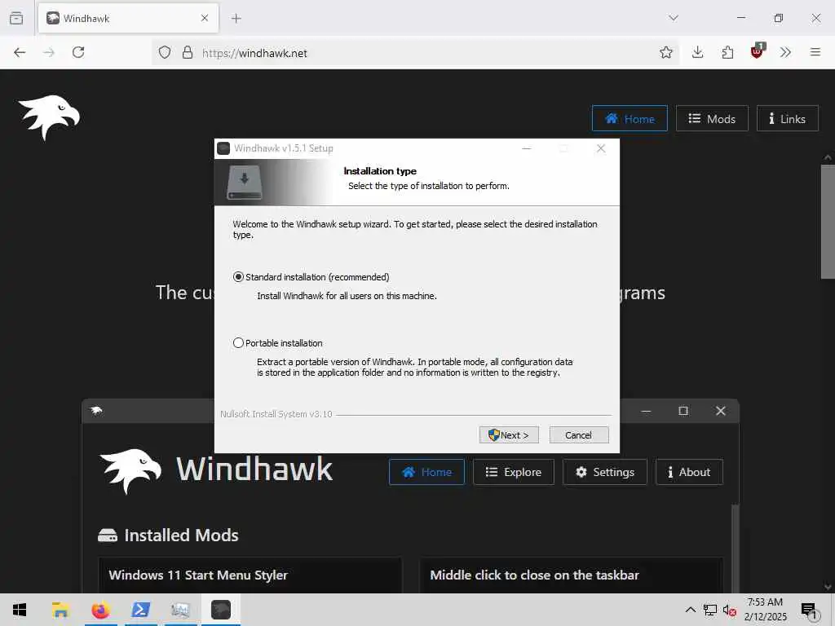Open the Links page on website
Screen dimensions: 835x626
pyautogui.click(x=787, y=119)
